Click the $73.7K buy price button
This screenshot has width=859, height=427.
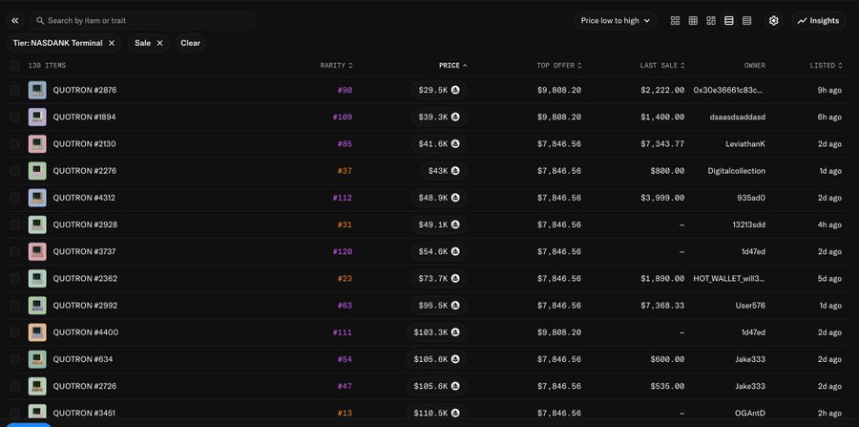[439, 278]
